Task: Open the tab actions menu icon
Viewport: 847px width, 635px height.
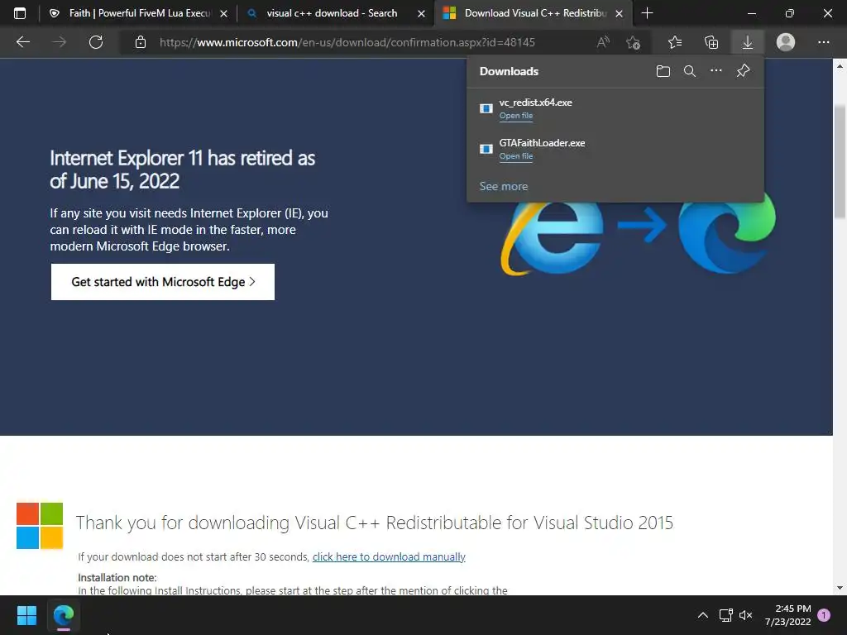Action: coord(20,13)
